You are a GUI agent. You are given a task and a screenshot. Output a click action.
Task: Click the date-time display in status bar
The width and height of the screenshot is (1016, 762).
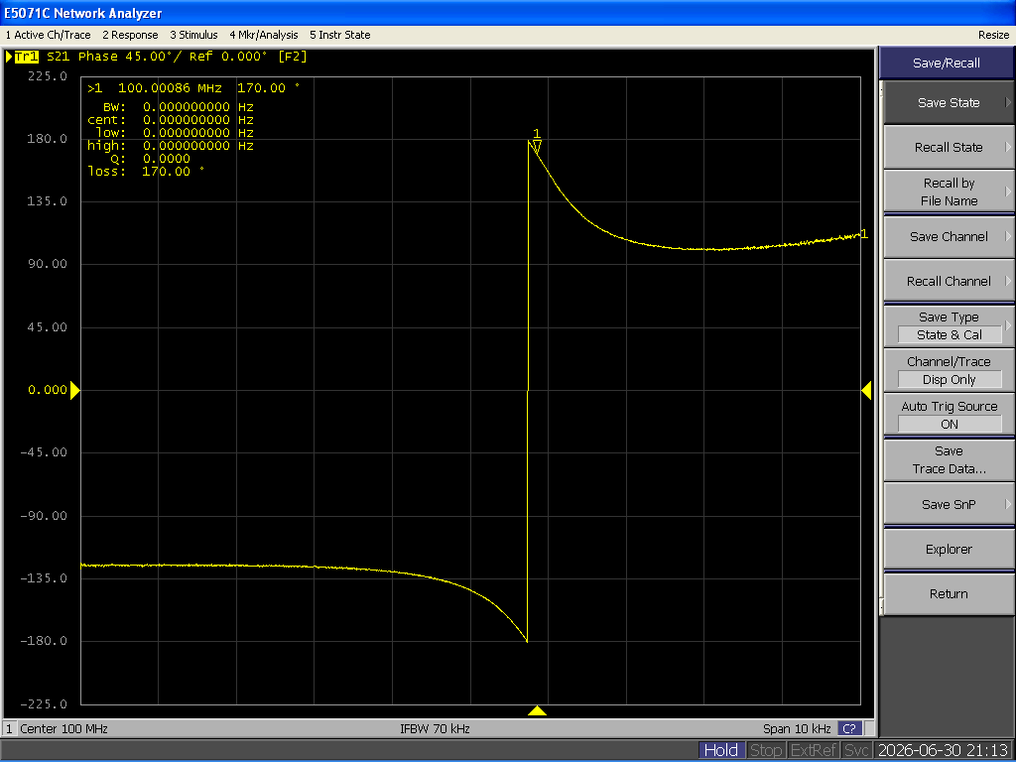943,750
